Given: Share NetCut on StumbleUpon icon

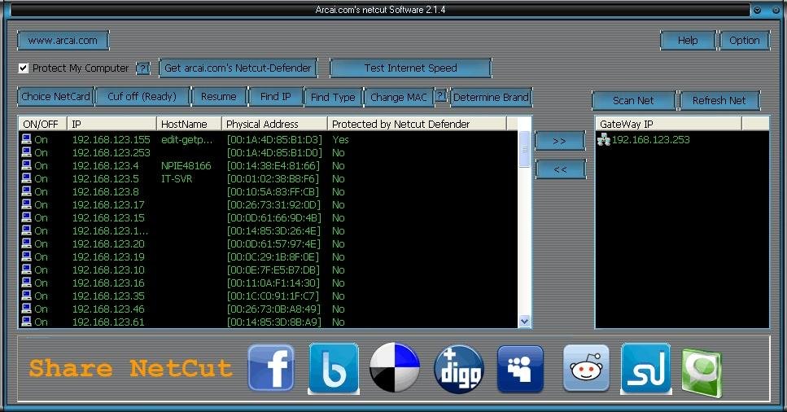Looking at the screenshot, I should click(646, 368).
